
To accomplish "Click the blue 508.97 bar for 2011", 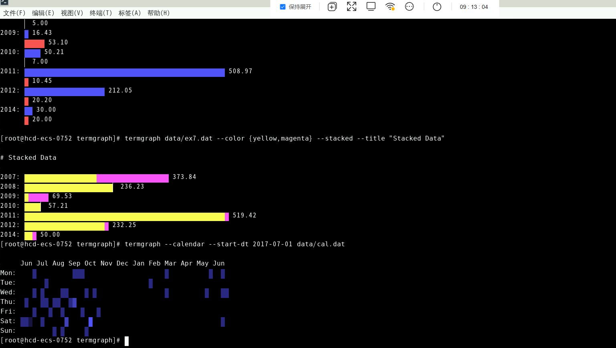I will [125, 72].
